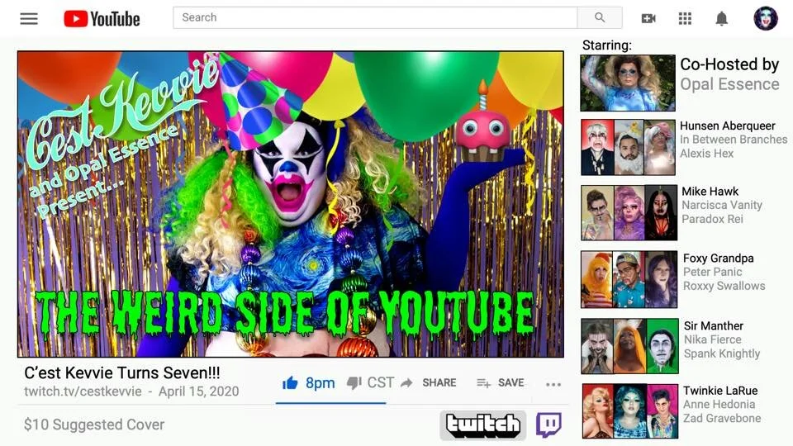Click the add-to-playlist save icon
Image resolution: width=793 pixels, height=446 pixels.
(x=483, y=383)
